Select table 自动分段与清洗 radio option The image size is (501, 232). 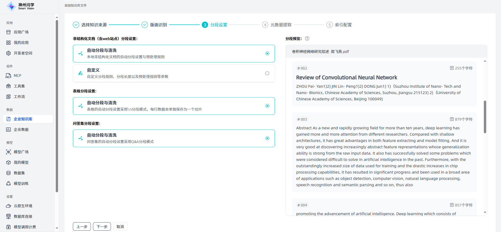(x=267, y=106)
